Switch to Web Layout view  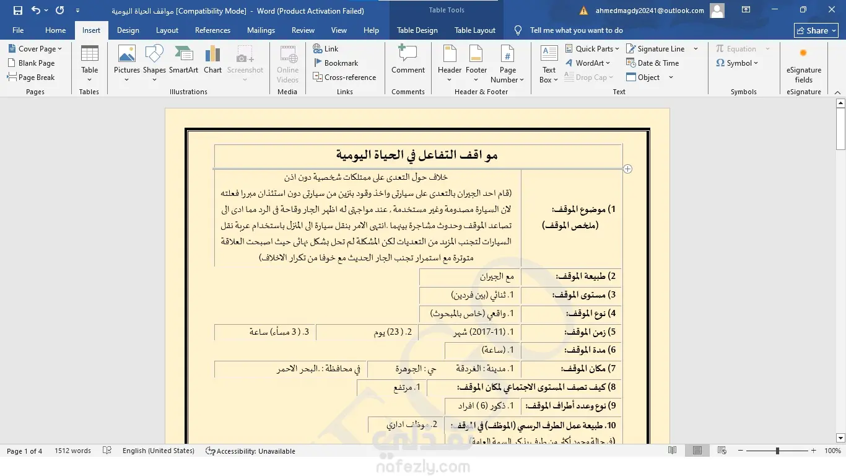pyautogui.click(x=722, y=451)
